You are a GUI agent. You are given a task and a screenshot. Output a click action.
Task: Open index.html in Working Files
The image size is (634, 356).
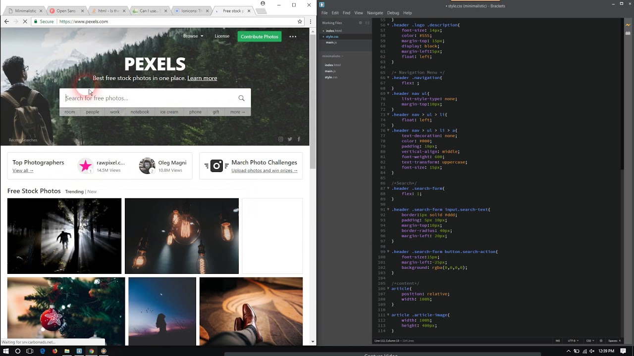[x=333, y=31]
